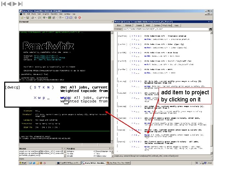Click the Results window scrollbar up arrow
Screen dimensions: 233x175
[112, 33]
